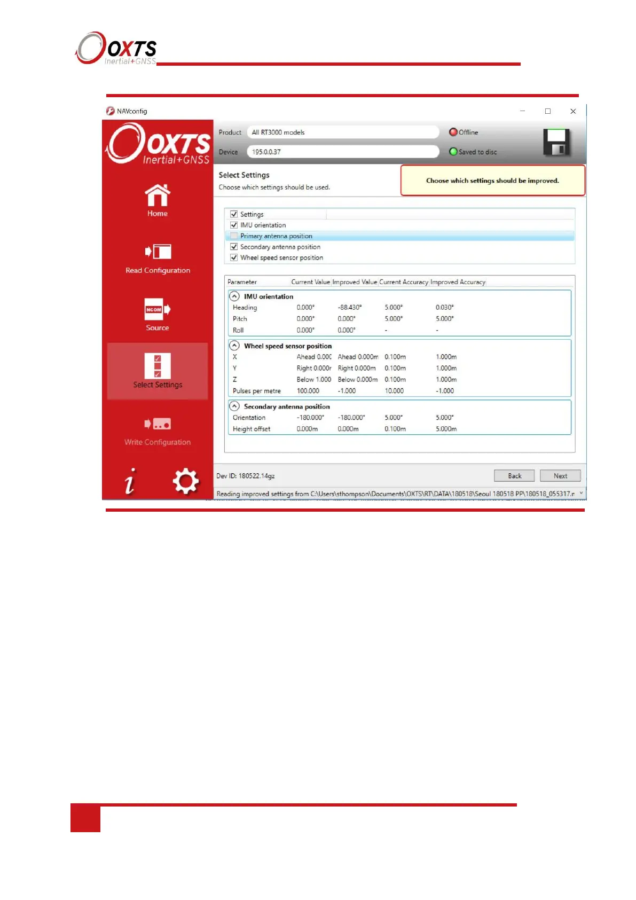Uncheck the Secondary antenna position checkbox

tap(234, 247)
